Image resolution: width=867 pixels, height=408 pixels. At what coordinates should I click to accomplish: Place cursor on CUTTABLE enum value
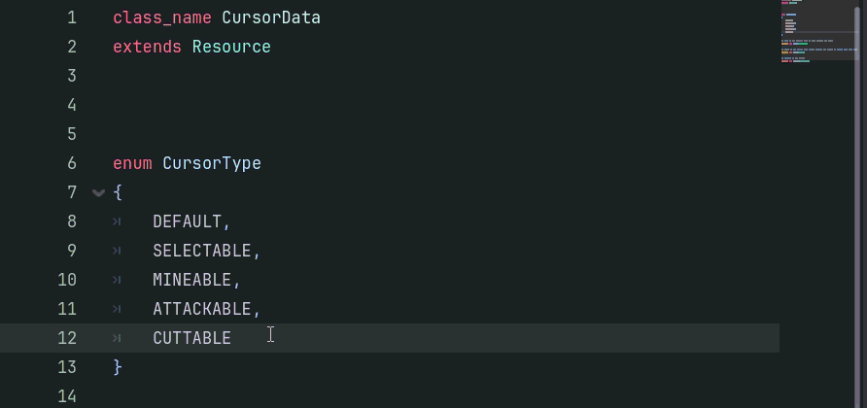click(192, 338)
